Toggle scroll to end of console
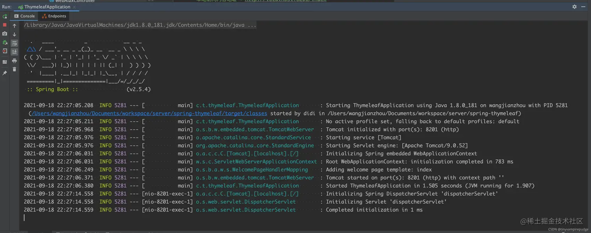 14,52
